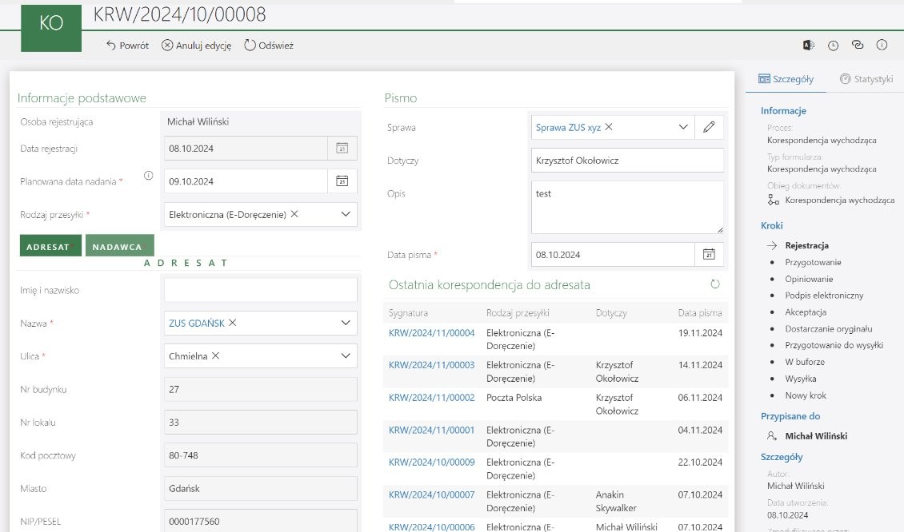Clear the Elektroniczna (E-Doręczenie) selection

294,214
